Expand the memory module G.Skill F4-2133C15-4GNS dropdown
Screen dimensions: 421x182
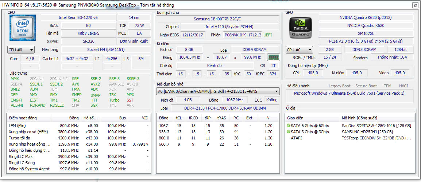click(218, 91)
